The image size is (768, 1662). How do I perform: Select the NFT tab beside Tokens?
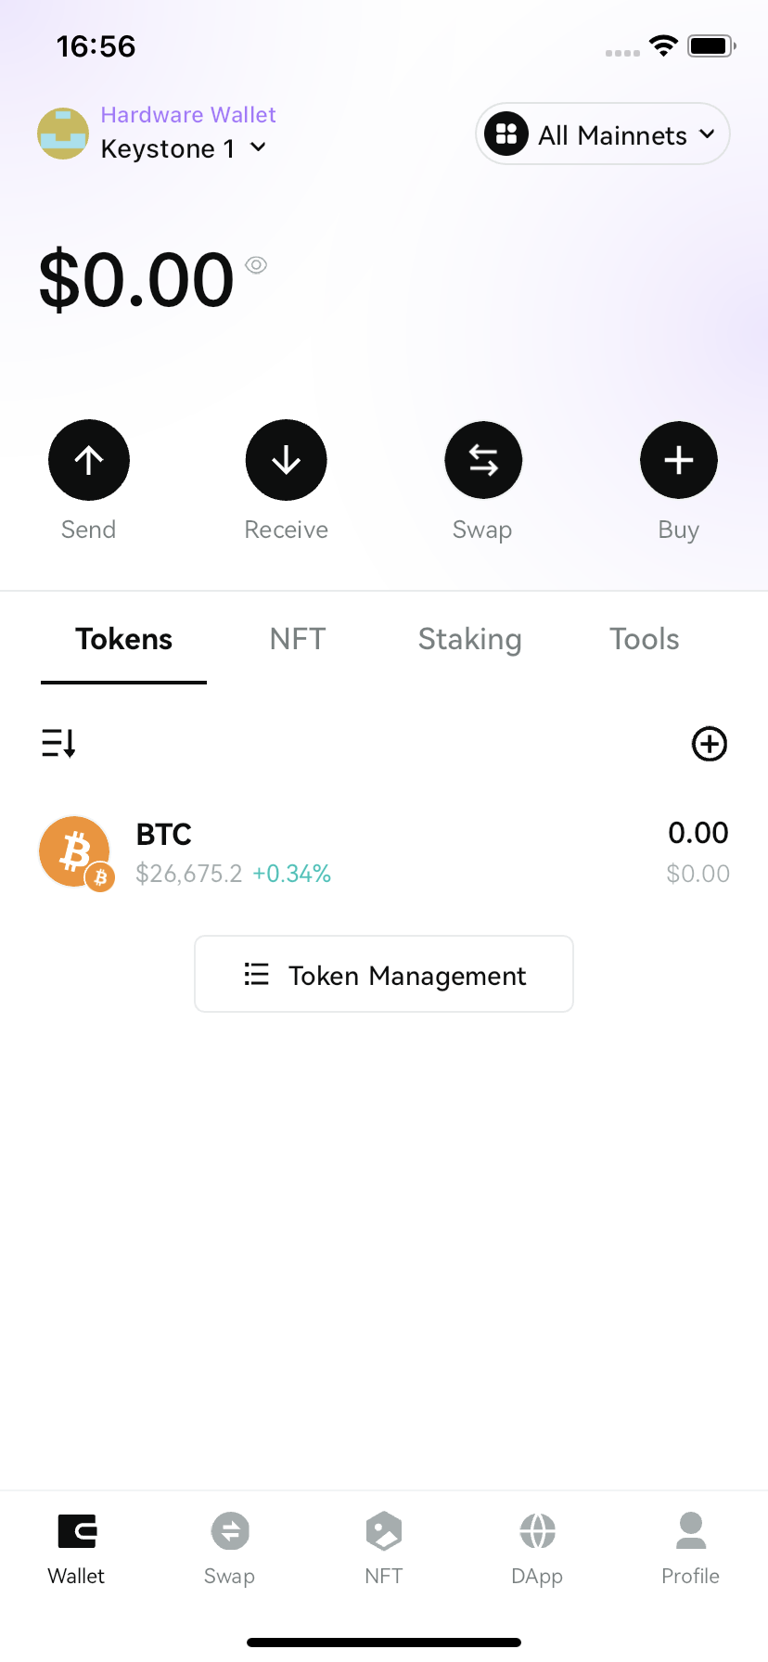tap(298, 639)
